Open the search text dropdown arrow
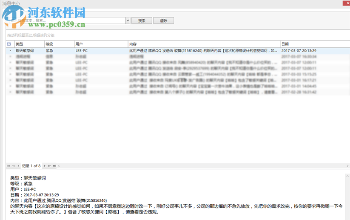 click(128, 20)
